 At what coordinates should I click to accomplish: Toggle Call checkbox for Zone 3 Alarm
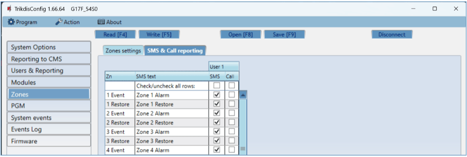click(x=232, y=132)
